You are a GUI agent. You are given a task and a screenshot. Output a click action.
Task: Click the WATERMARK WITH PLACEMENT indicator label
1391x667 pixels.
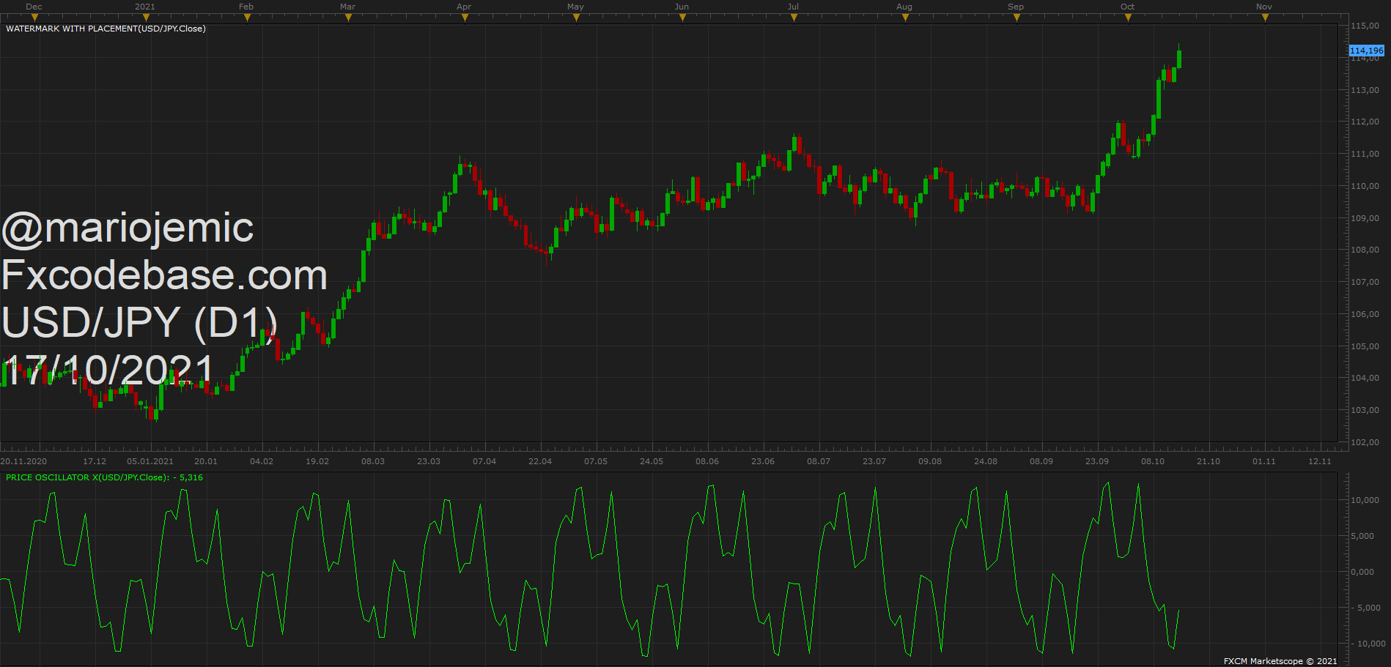tap(106, 29)
